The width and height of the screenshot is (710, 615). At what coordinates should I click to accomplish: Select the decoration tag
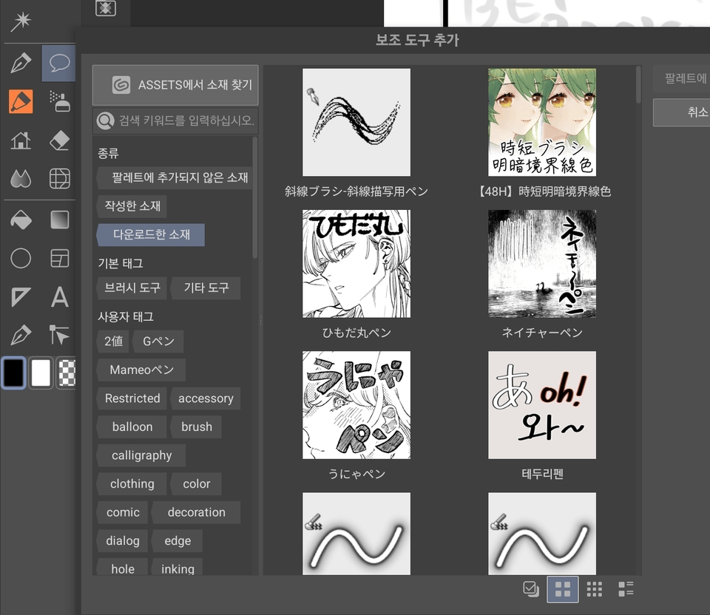(x=196, y=512)
